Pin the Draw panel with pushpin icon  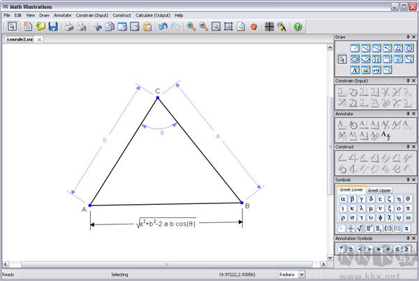[x=408, y=37]
